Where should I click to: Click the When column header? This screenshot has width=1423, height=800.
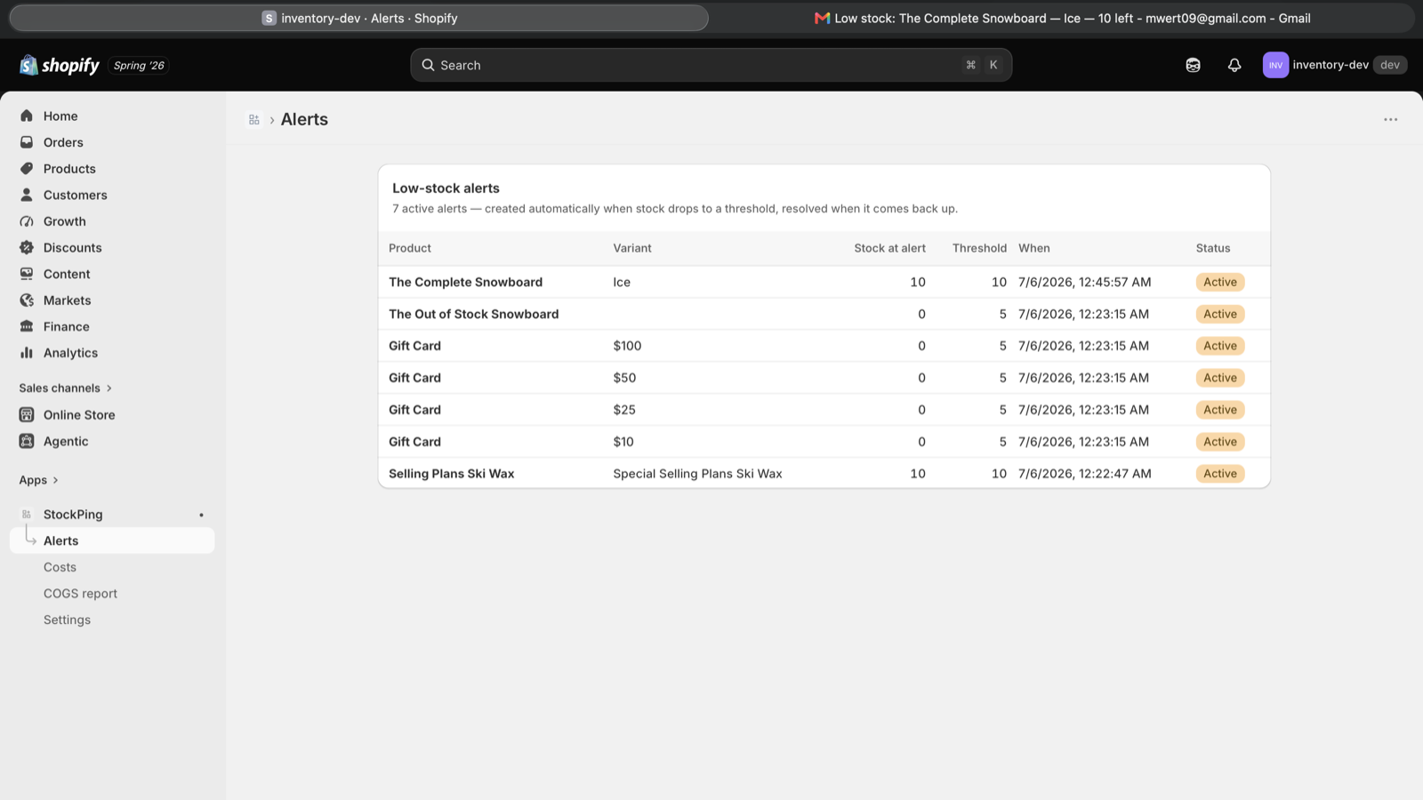coord(1033,248)
